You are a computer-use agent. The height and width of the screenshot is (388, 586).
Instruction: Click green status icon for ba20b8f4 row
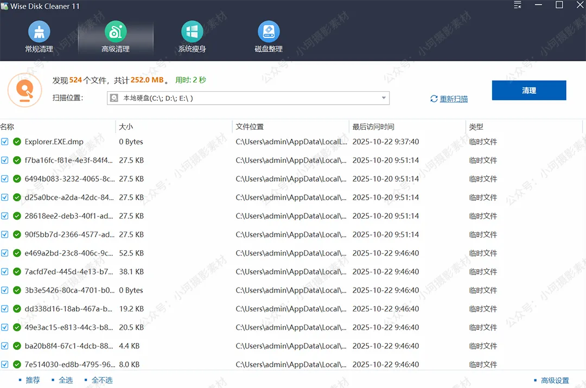(x=17, y=346)
